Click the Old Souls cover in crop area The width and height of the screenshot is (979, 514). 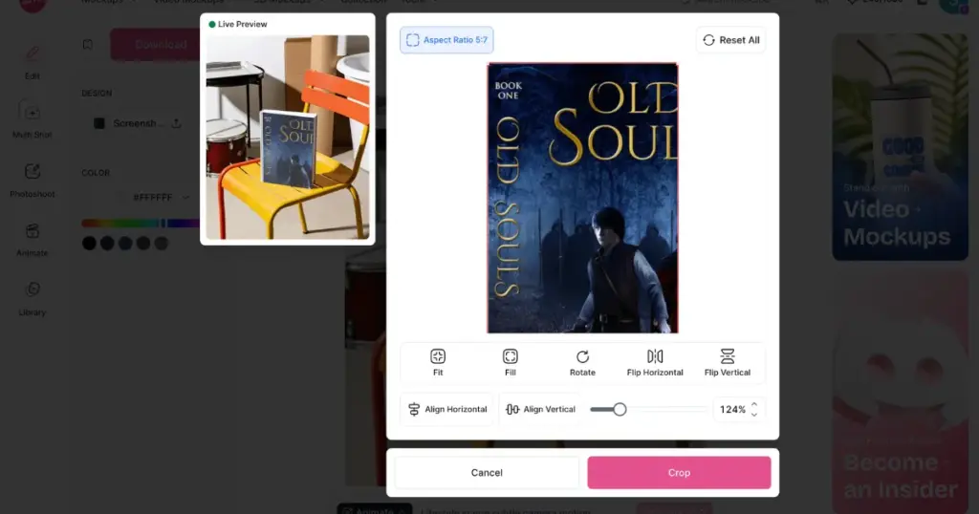[582, 198]
